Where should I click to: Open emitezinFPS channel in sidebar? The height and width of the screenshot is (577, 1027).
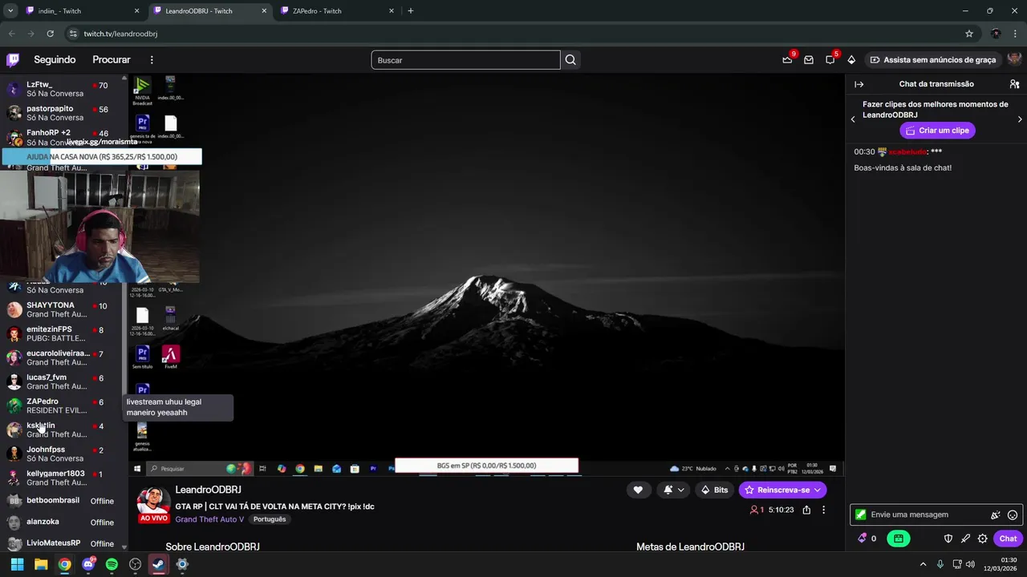click(x=63, y=333)
